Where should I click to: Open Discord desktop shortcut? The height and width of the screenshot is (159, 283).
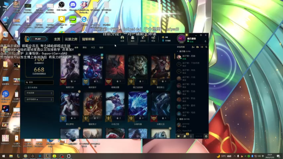[73, 6]
